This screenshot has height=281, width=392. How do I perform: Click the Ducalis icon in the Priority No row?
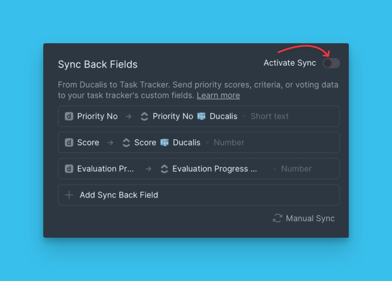(69, 116)
